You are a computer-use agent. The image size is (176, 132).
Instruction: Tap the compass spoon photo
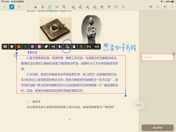click(55, 29)
